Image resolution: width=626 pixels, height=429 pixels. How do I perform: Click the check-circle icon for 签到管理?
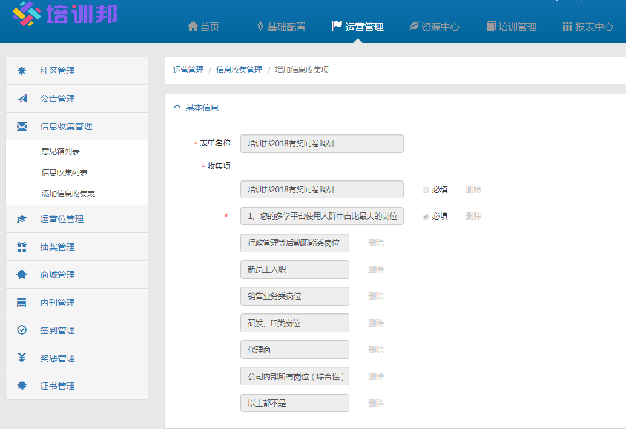[x=22, y=330]
